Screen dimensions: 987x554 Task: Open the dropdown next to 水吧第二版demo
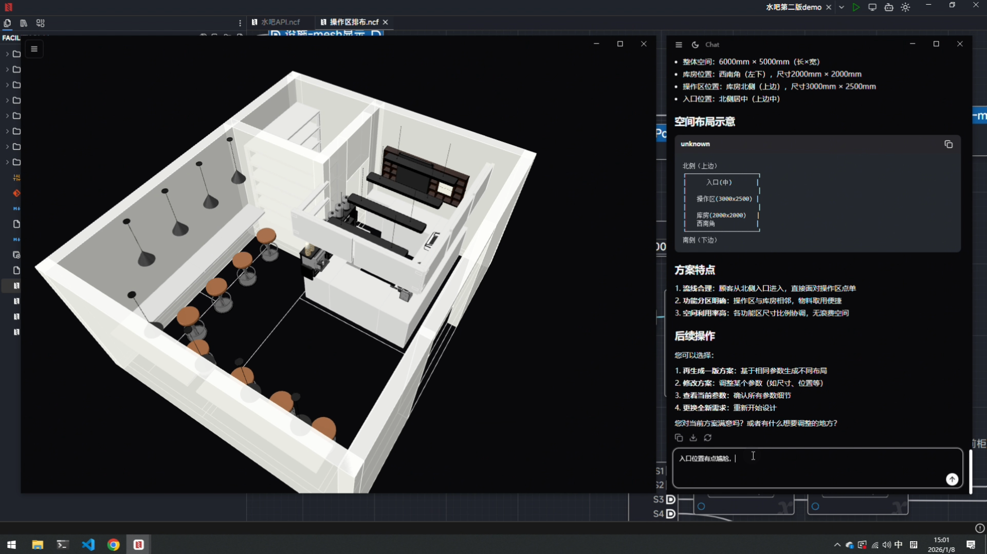click(842, 7)
